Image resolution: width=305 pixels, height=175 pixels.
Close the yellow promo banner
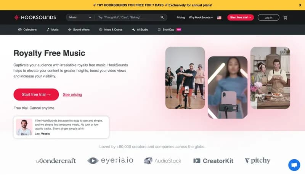[300, 5]
